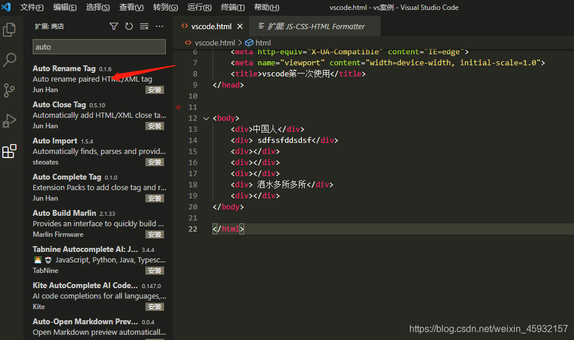Screen dimensions: 574x340
Task: Select the Kite AutoComplete AI Code title
Action: 85,286
